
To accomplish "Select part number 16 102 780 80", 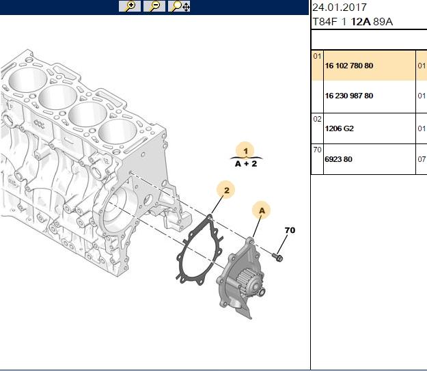I will [349, 66].
